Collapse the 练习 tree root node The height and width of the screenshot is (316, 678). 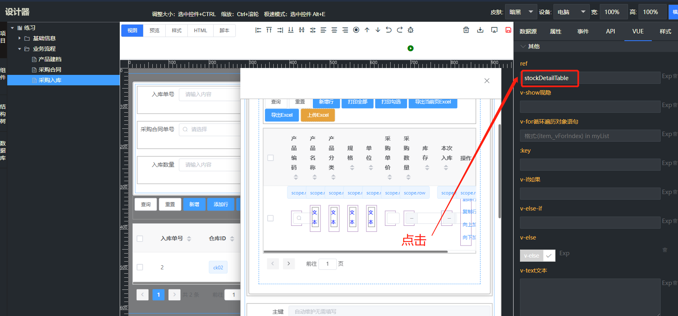tap(12, 28)
